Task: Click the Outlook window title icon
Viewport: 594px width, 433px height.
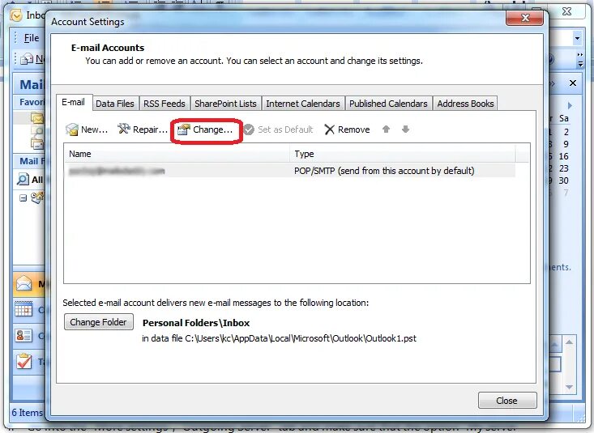Action: click(x=16, y=15)
